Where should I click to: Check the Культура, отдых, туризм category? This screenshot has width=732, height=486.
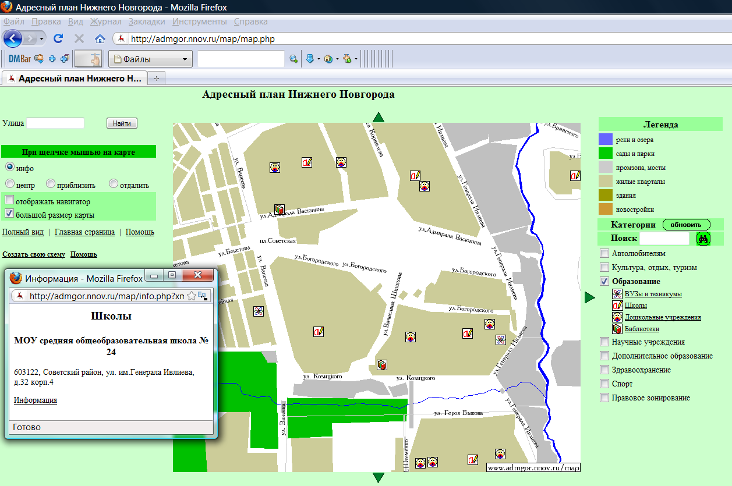coord(604,267)
